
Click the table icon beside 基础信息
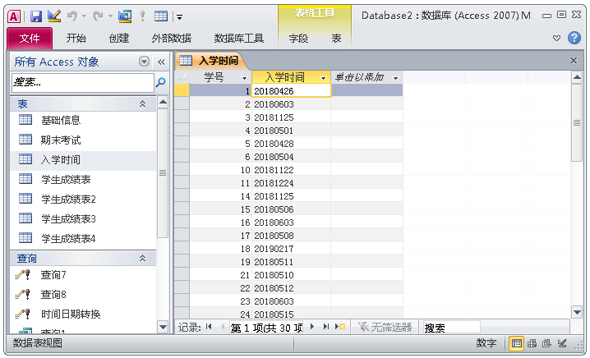click(x=25, y=120)
